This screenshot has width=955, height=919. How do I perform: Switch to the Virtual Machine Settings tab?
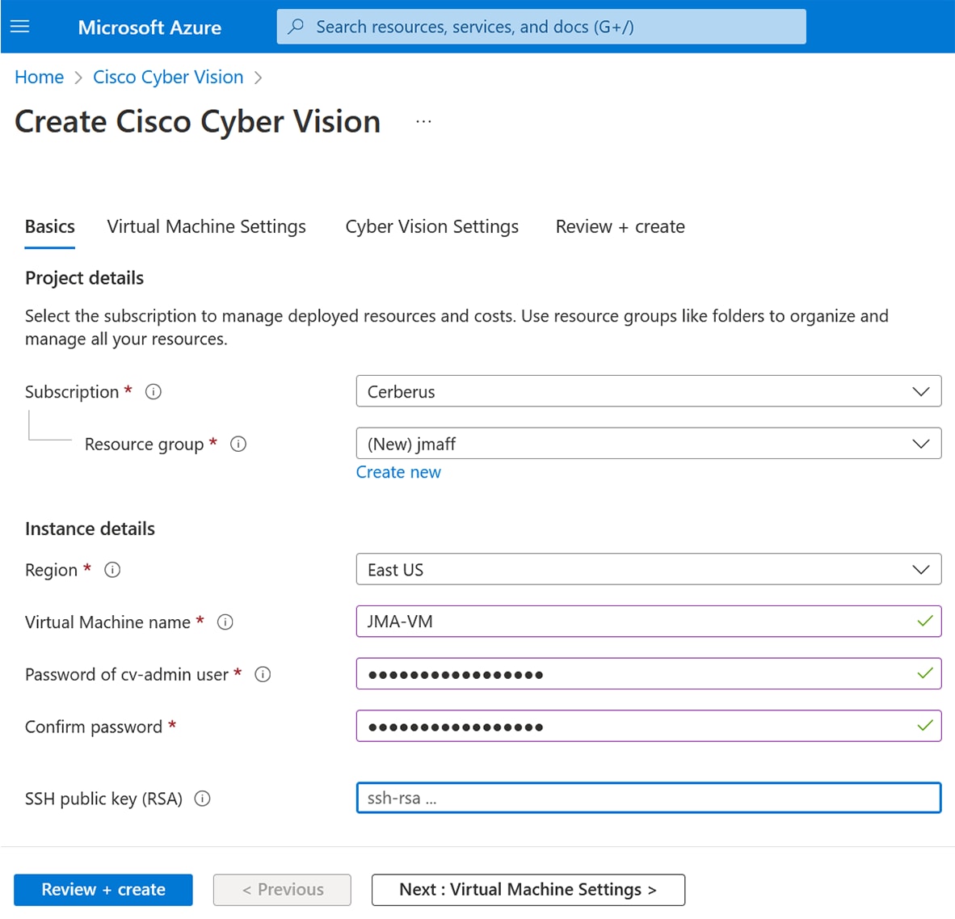pos(206,226)
